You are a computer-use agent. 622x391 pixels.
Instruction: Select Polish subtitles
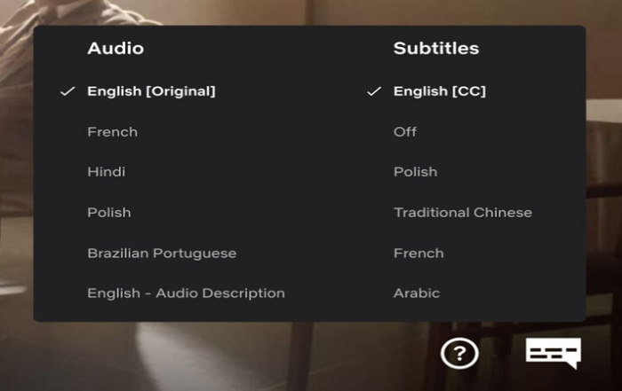[415, 171]
